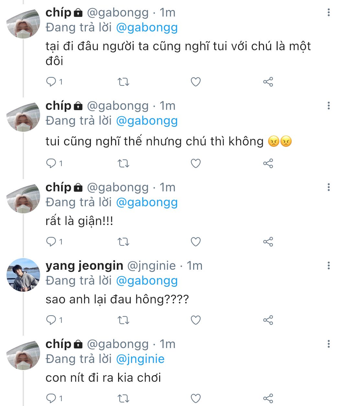Share the tweet with angry emojis
This screenshot has width=342, height=406.
pyautogui.click(x=268, y=164)
